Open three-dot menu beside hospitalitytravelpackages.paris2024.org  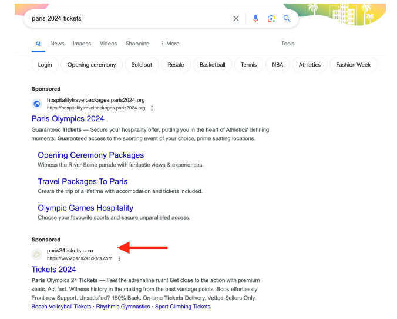pyautogui.click(x=152, y=108)
